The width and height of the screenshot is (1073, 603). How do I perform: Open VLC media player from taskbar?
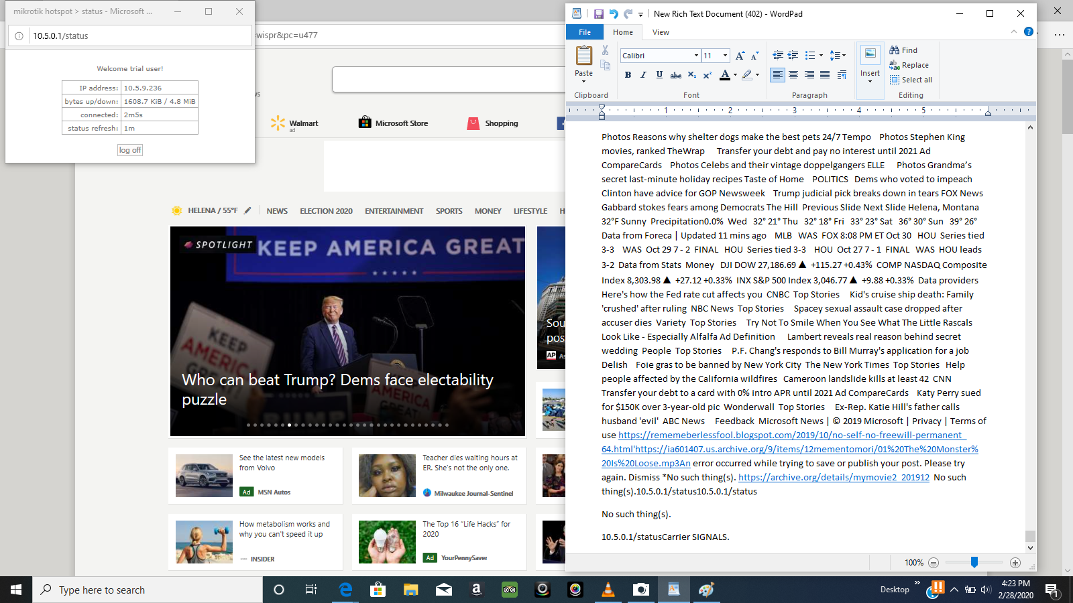(608, 590)
